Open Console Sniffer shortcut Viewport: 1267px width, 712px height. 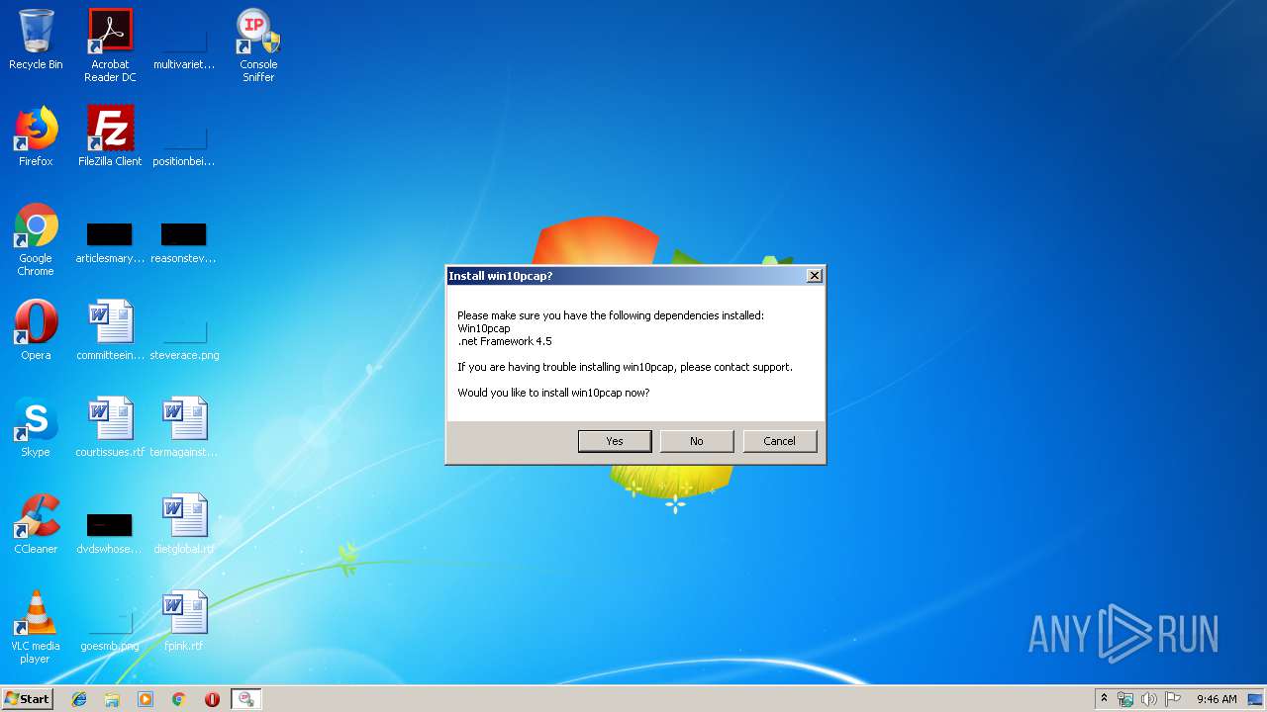pos(258,44)
